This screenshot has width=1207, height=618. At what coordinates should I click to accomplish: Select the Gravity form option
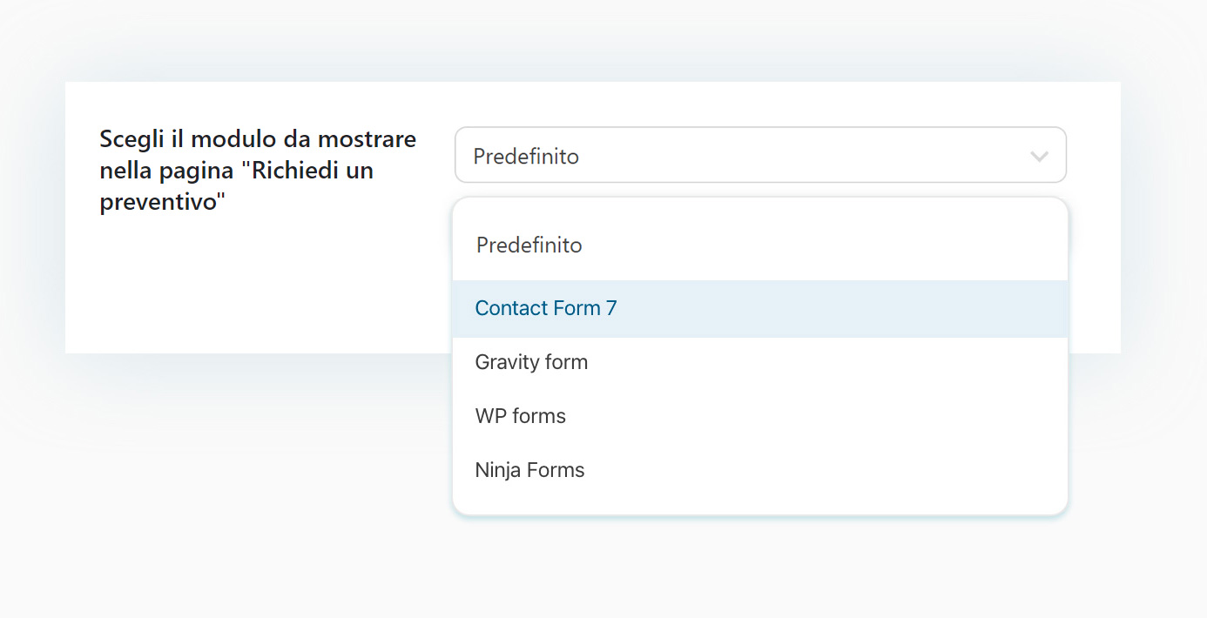pos(531,362)
